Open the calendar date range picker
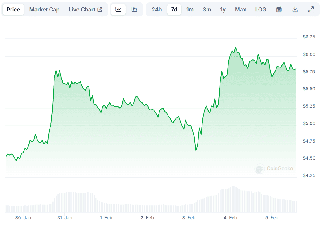322x228 pixels. coord(279,10)
